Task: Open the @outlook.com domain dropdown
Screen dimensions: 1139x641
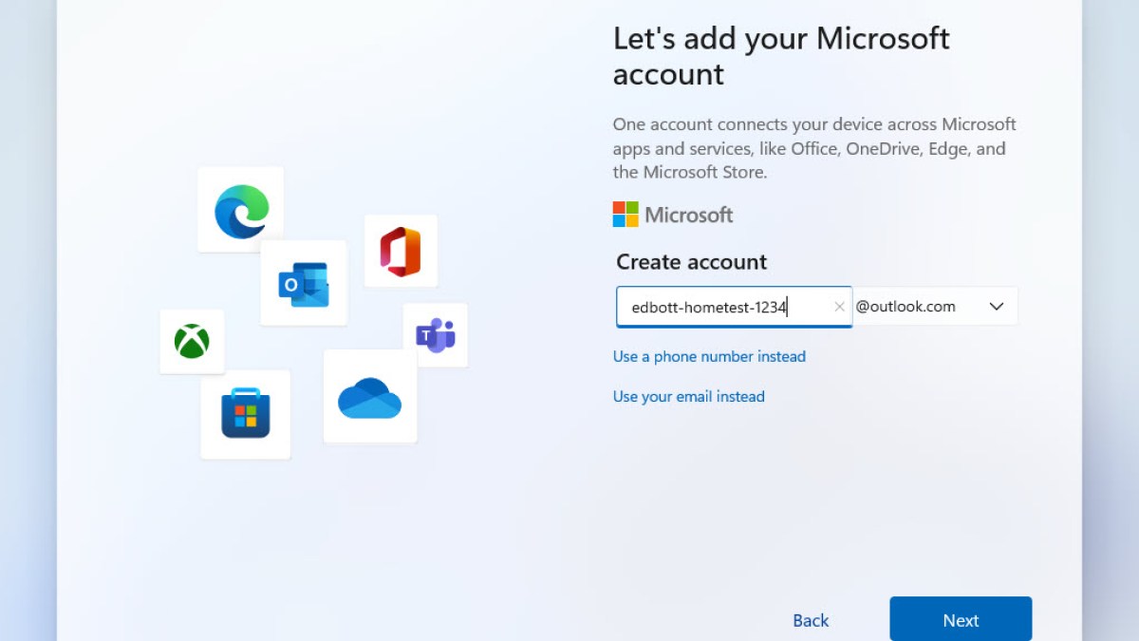Action: click(x=935, y=307)
